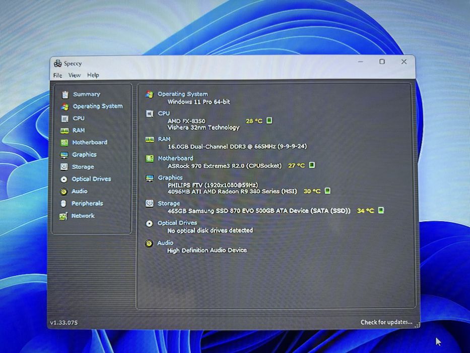Select the CPU chip icon in sidebar
470x353 pixels.
click(64, 119)
